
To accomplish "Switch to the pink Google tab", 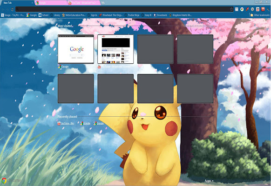I will point(51,3).
